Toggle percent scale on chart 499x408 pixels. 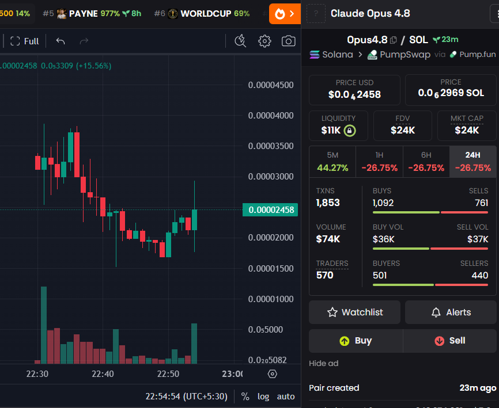point(245,396)
